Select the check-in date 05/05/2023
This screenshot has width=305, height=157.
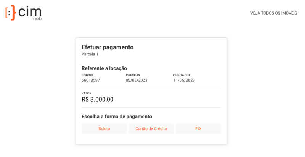click(x=136, y=81)
